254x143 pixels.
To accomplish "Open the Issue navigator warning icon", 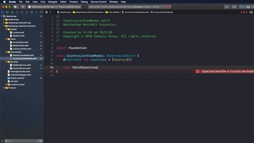I will click(x=22, y=12).
